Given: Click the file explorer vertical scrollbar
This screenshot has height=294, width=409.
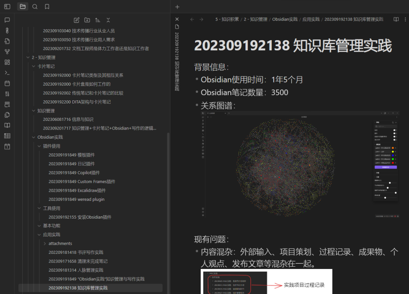Looking at the screenshot, I should 168,213.
